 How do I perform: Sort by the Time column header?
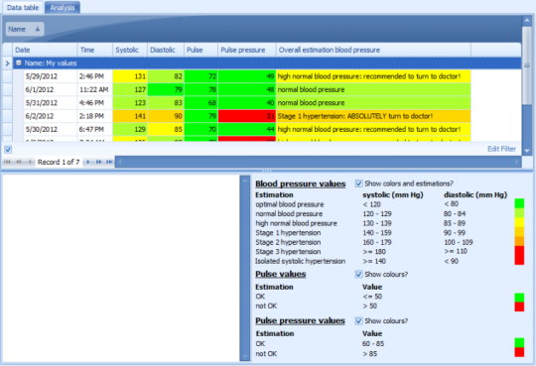[94, 50]
